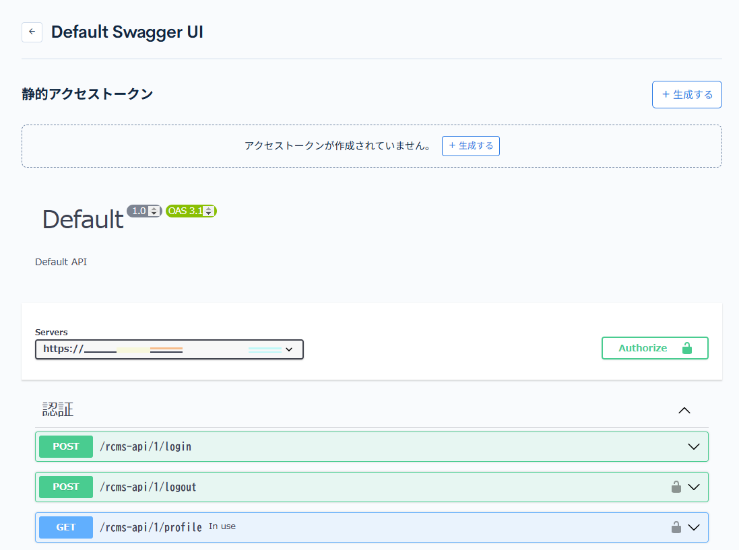This screenshot has height=550, width=739.
Task: Click the /rcms-api/1/profile path text
Action: pyautogui.click(x=151, y=527)
